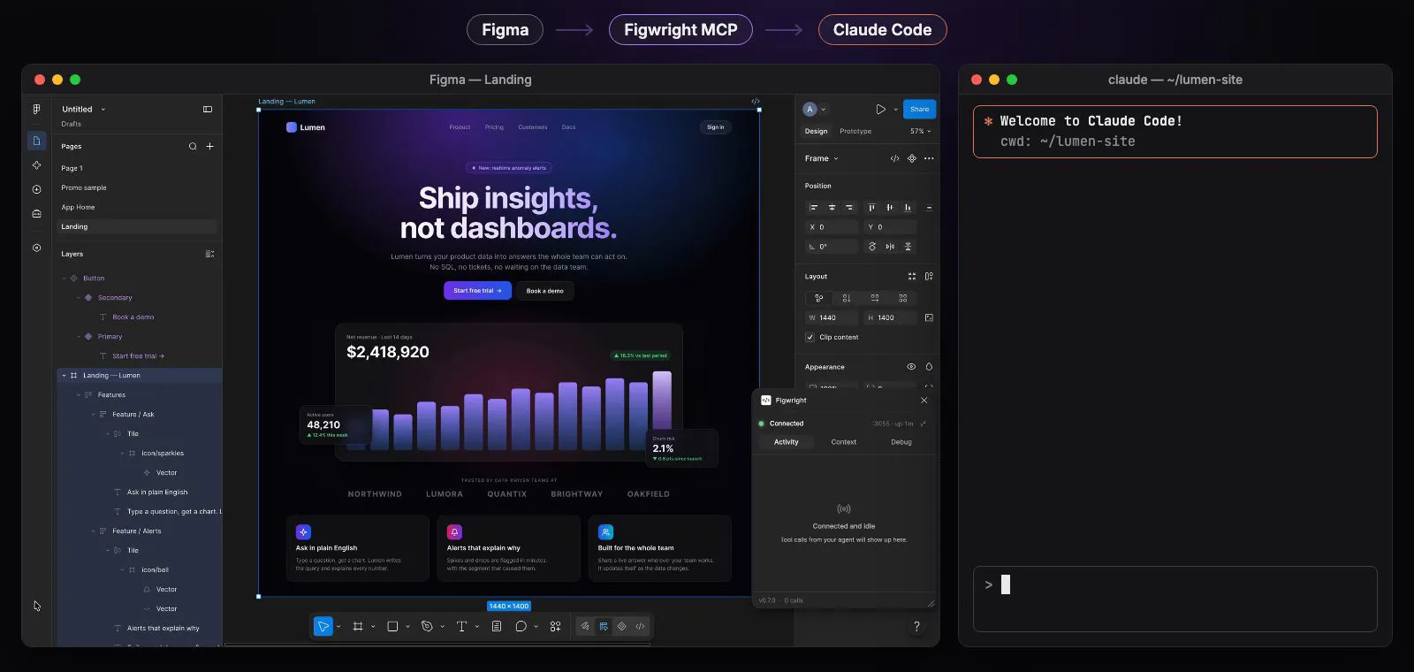
Task: Select the Rectangle shape tool
Action: tap(392, 626)
